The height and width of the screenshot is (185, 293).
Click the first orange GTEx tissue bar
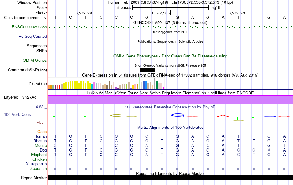click(49, 87)
